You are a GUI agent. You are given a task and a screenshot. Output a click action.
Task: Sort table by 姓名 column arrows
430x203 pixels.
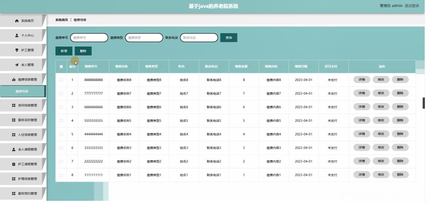tap(188, 67)
